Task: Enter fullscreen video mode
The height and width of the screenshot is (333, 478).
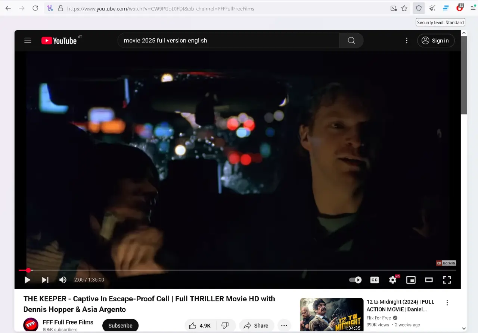Action: 447,280
